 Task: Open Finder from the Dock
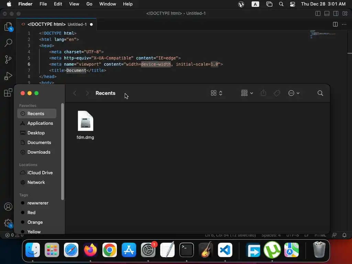[x=33, y=250]
